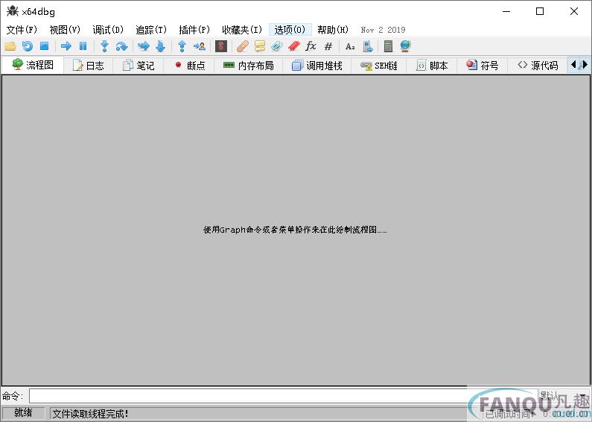592x422 pixels.
Task: Open the 追踪(T) menu
Action: tap(151, 30)
